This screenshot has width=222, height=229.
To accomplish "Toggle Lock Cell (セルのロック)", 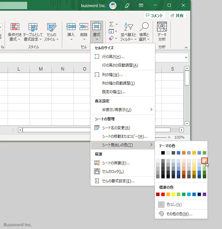I will pyautogui.click(x=123, y=172).
